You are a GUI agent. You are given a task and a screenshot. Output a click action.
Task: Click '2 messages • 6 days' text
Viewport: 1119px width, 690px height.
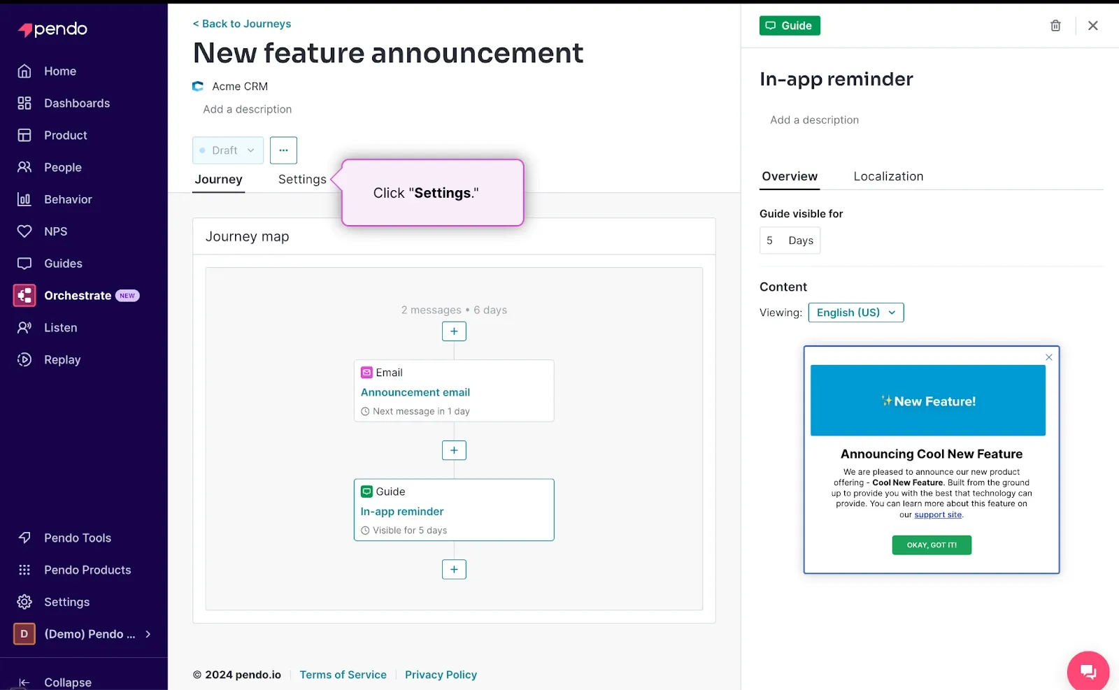point(454,310)
